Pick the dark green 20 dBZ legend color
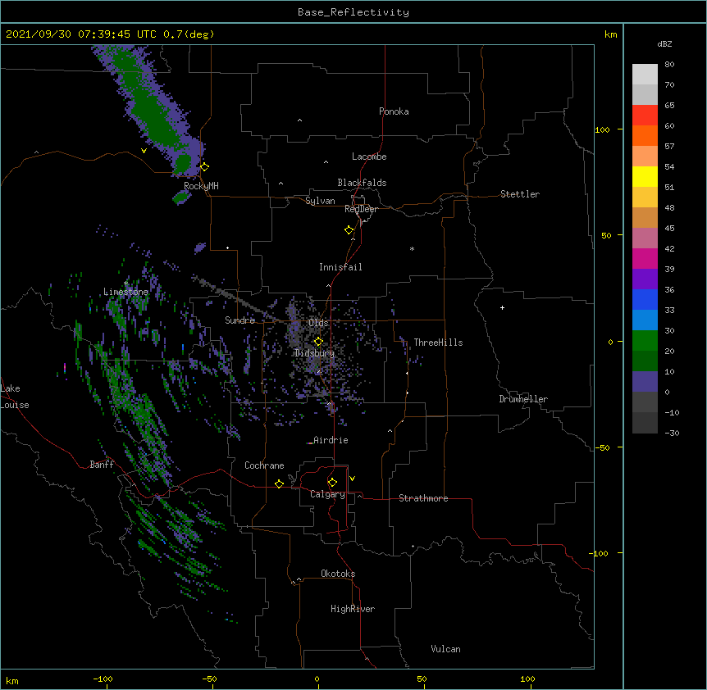 [645, 361]
